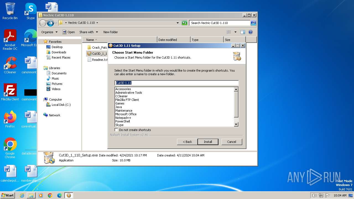Open recent pages dropdown next to forward
Screen dimensions: 354x199
(56, 23)
